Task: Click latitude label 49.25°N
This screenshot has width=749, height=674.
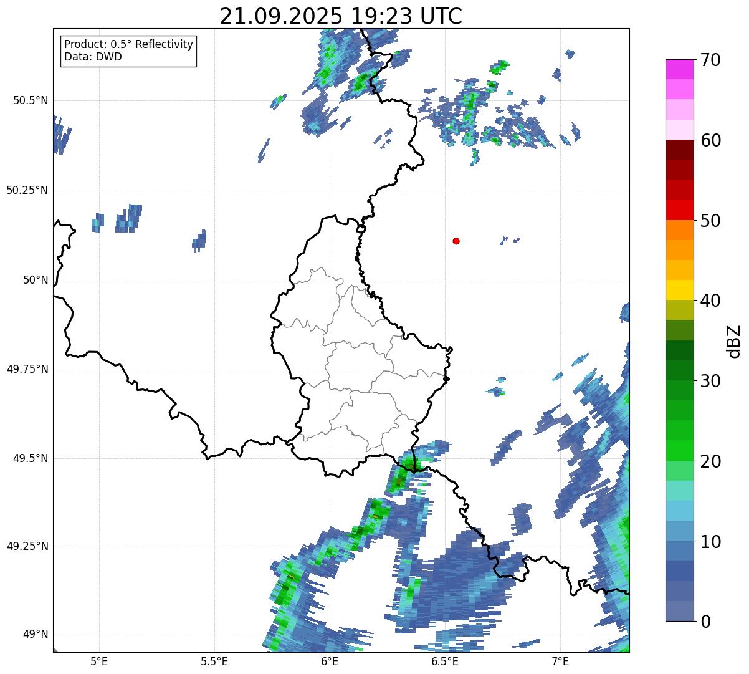Action: 27,547
